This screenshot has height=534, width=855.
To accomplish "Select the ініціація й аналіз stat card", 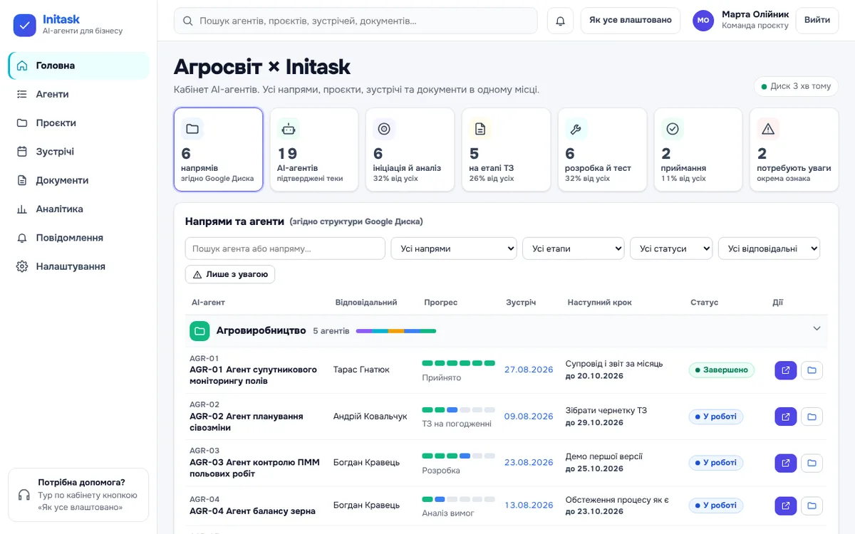I will click(410, 150).
